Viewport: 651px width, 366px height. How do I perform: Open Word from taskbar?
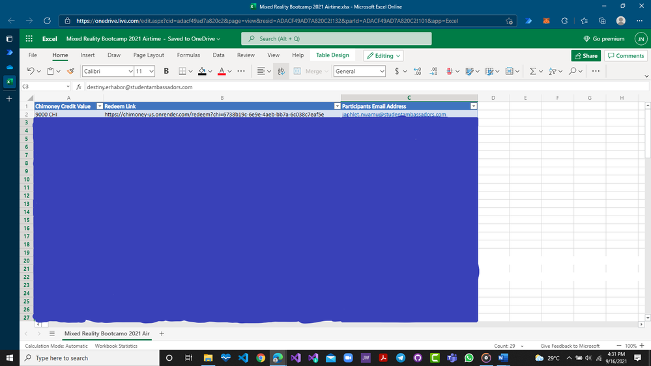503,358
